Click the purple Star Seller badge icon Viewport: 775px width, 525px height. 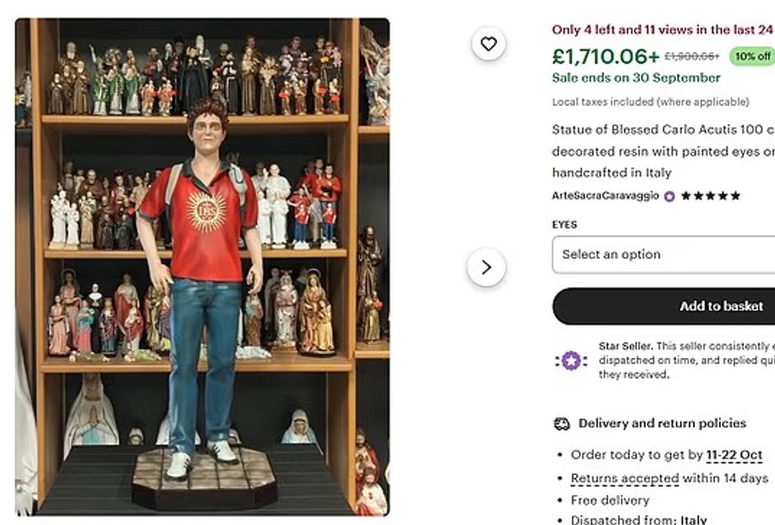point(571,360)
